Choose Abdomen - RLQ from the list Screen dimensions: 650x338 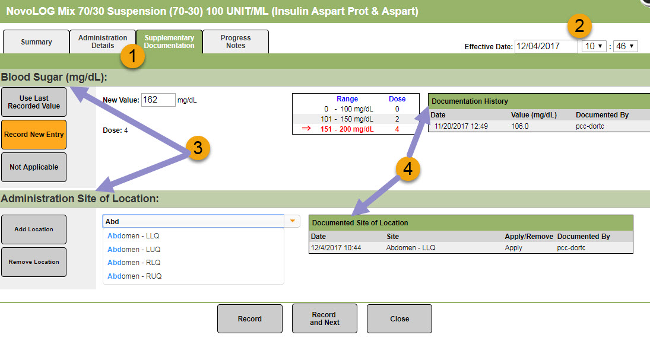[x=193, y=263]
